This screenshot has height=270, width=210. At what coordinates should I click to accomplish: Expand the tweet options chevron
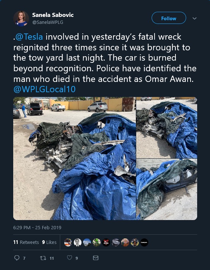click(195, 18)
